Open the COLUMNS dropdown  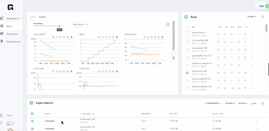click(230, 103)
